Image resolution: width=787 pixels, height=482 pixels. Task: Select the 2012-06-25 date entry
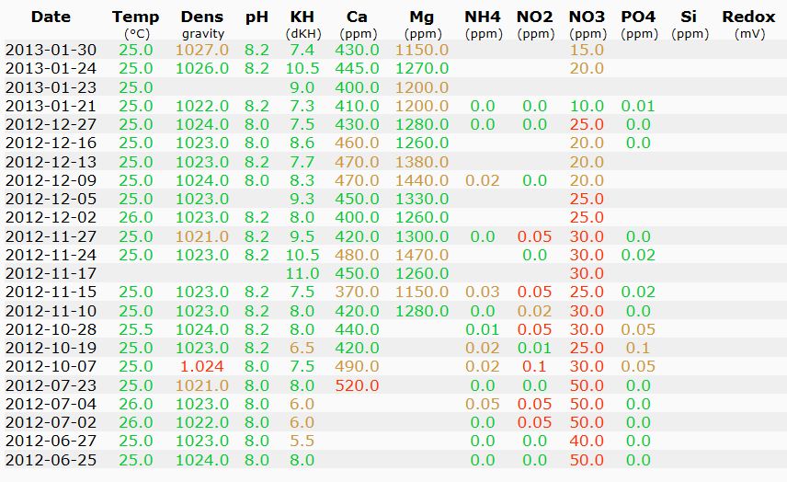coord(51,460)
